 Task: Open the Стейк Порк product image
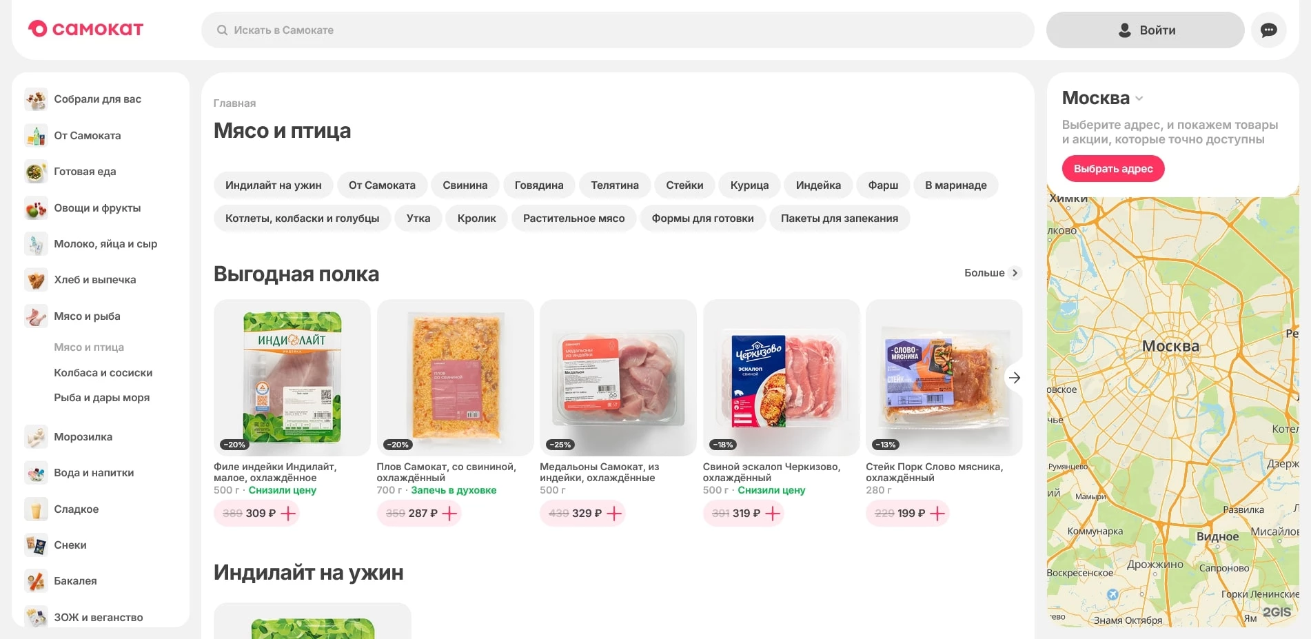coord(944,377)
